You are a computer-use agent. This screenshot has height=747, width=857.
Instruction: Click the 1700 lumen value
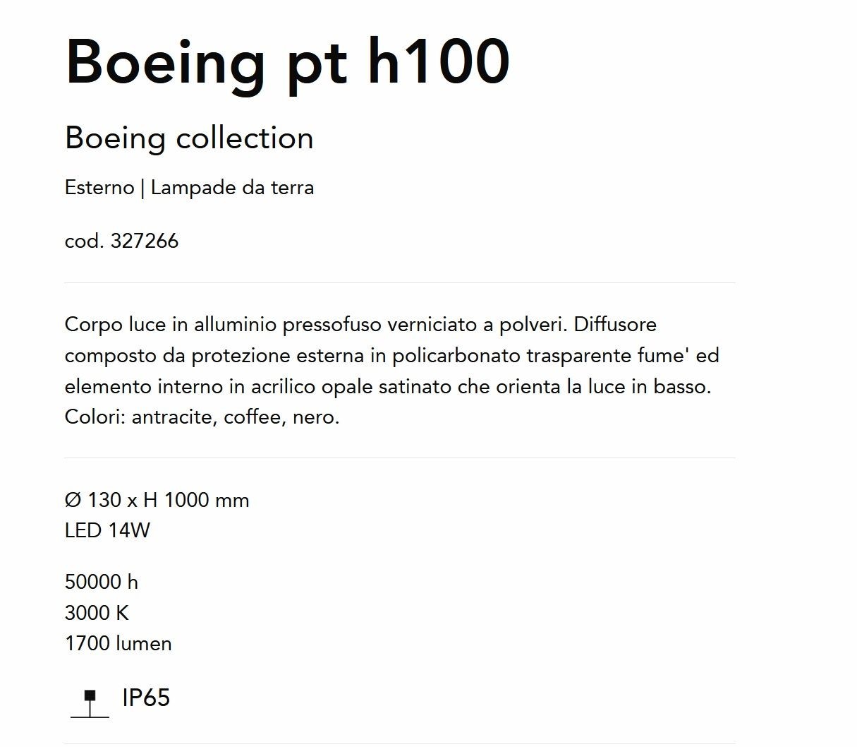(118, 644)
